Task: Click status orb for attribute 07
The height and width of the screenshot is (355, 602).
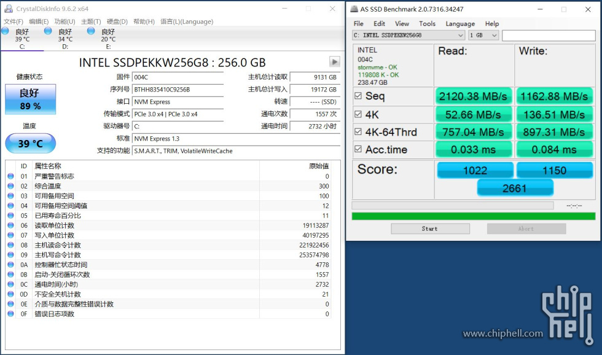Action: (11, 235)
